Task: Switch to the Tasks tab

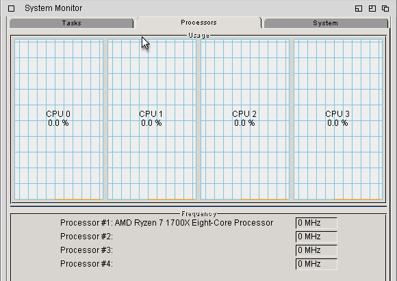Action: [x=71, y=23]
